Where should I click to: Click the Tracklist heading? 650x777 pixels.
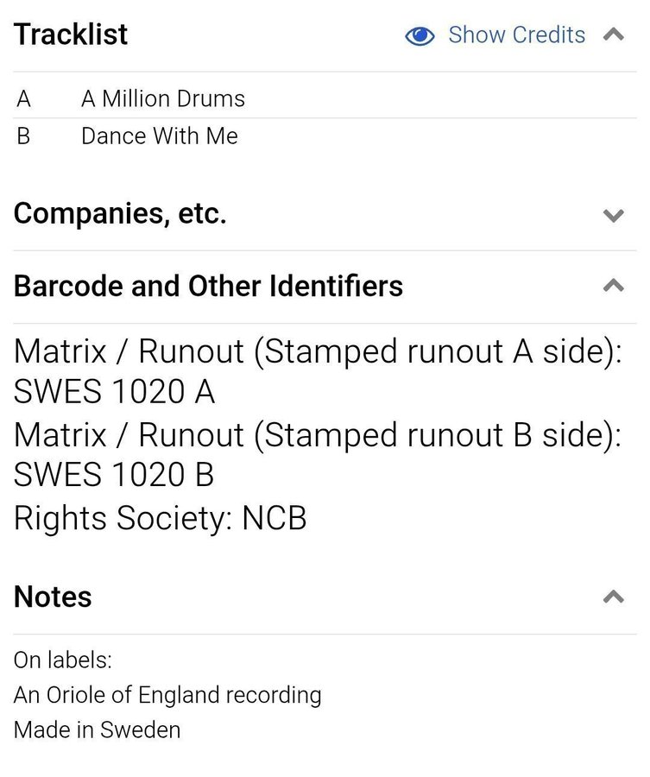click(71, 35)
